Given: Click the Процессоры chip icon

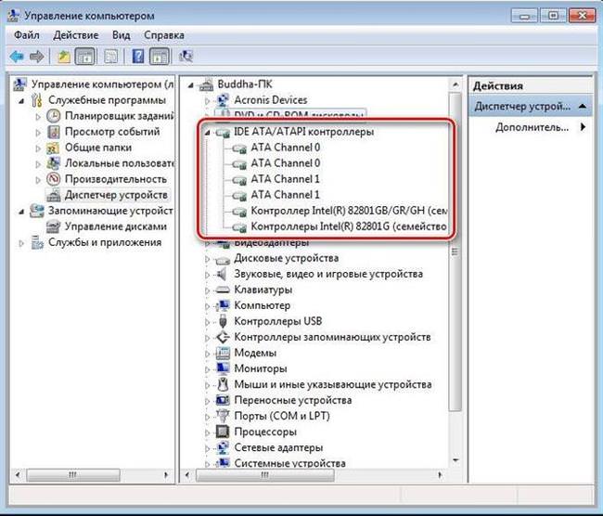Looking at the screenshot, I should 223,432.
